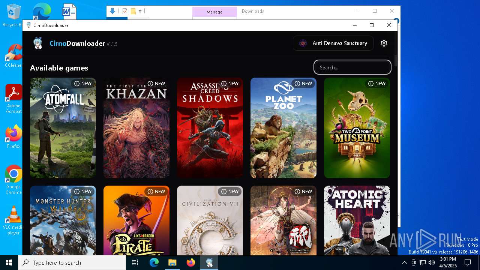Focus the Search games field
The image size is (480, 270).
pyautogui.click(x=352, y=67)
